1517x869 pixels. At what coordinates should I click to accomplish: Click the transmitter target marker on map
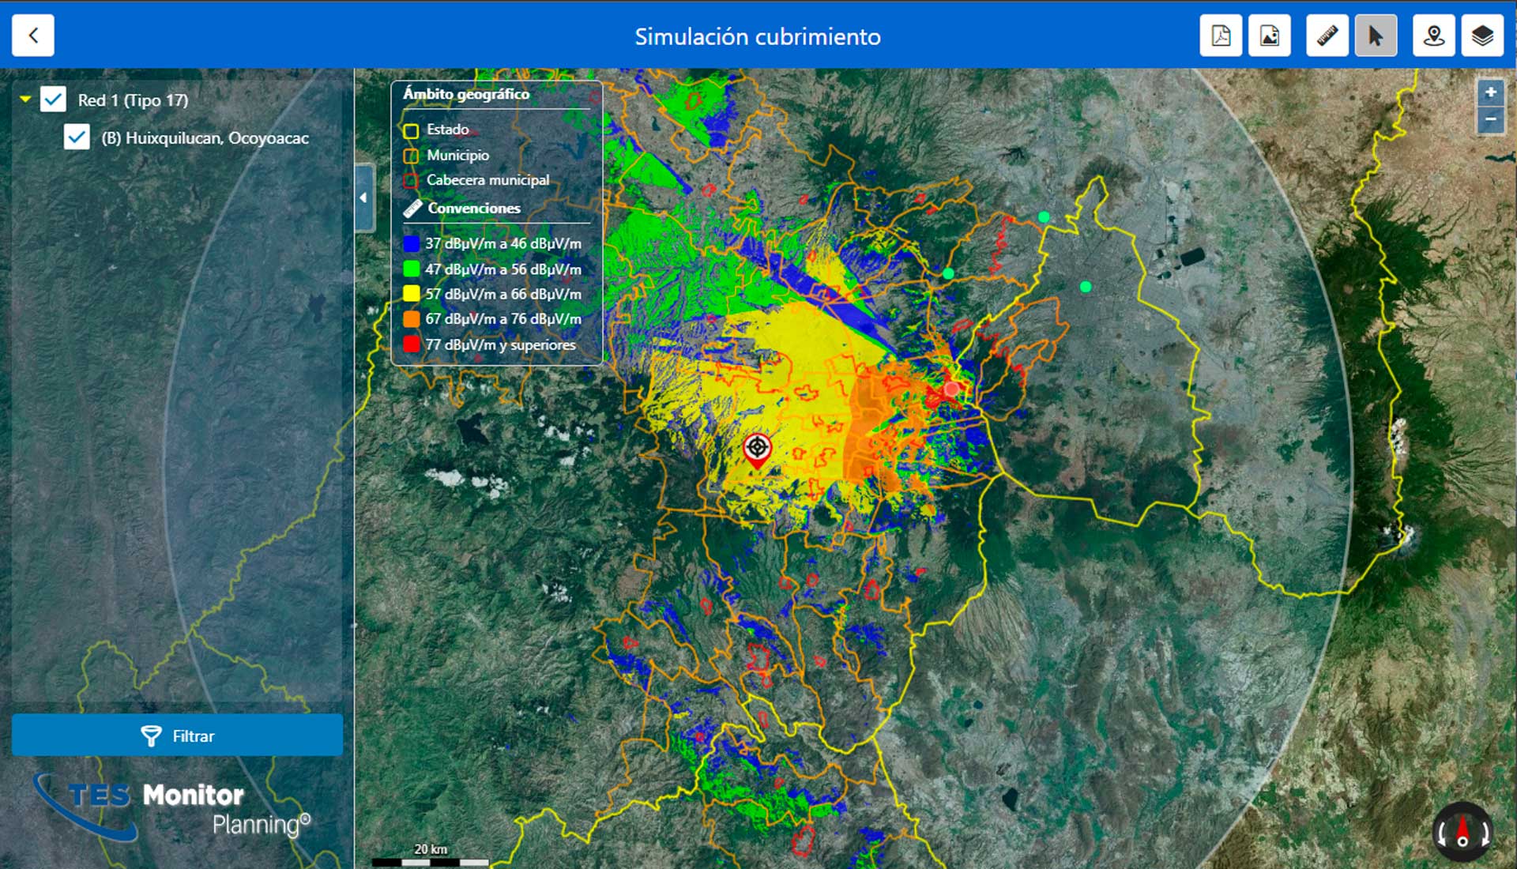pos(757,450)
